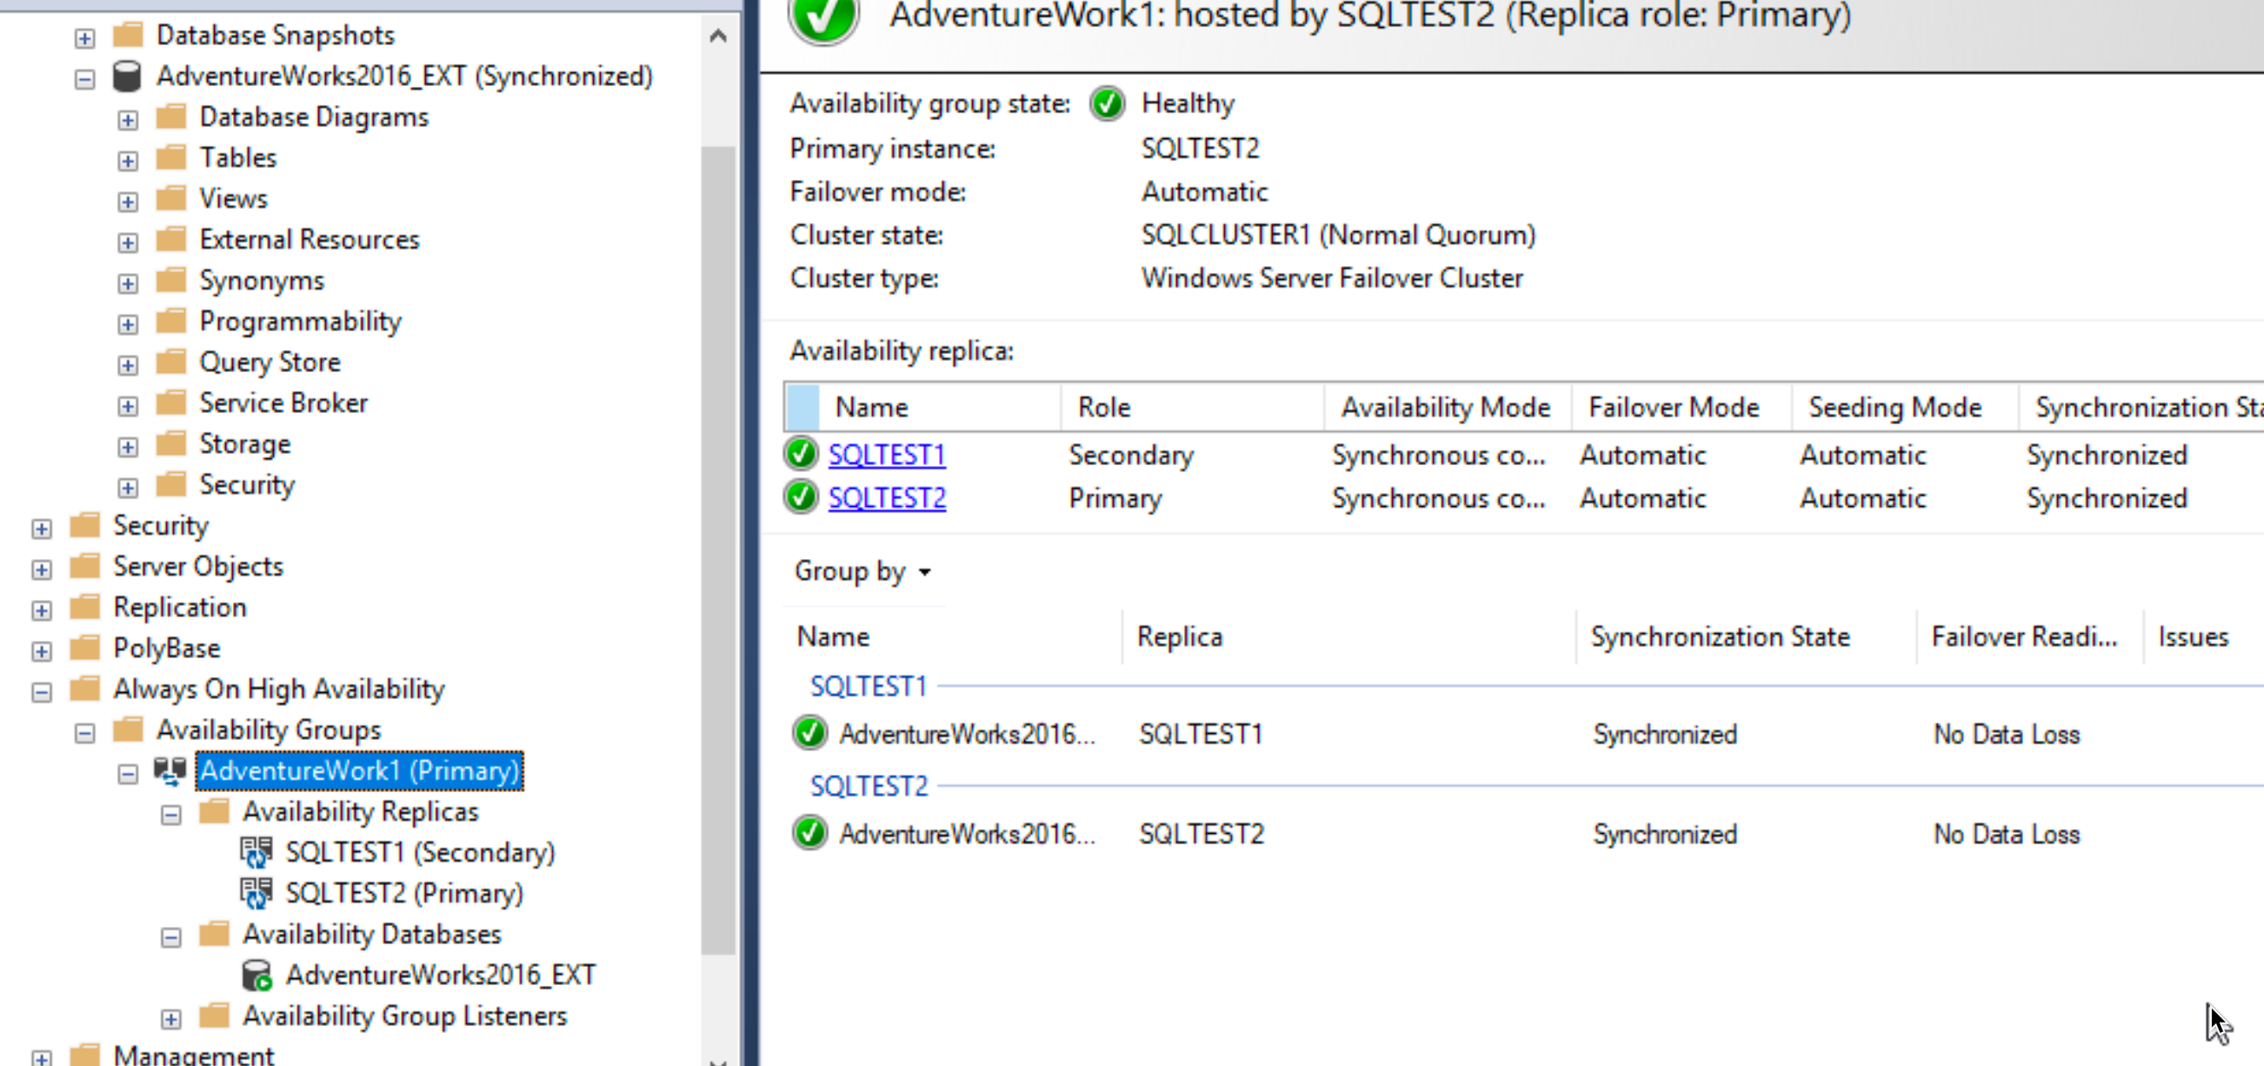Click the Views folder icon

(171, 198)
